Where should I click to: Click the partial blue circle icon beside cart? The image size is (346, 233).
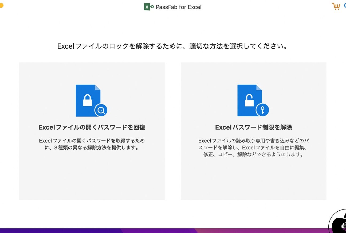tap(345, 5)
